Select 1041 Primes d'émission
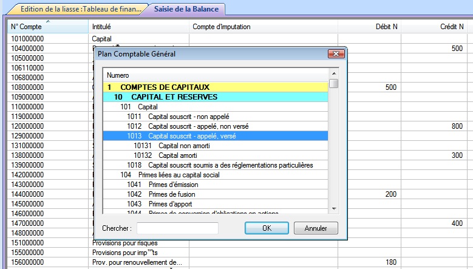Screen dimensions: 473x269 click(216, 185)
